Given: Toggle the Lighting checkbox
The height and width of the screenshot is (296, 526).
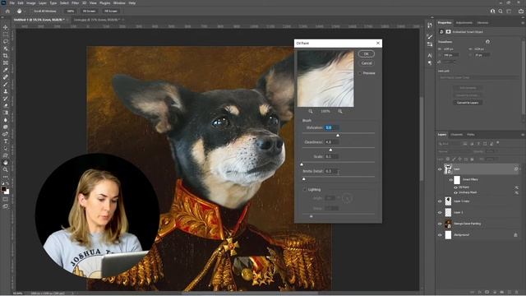Looking at the screenshot, I should (305, 190).
